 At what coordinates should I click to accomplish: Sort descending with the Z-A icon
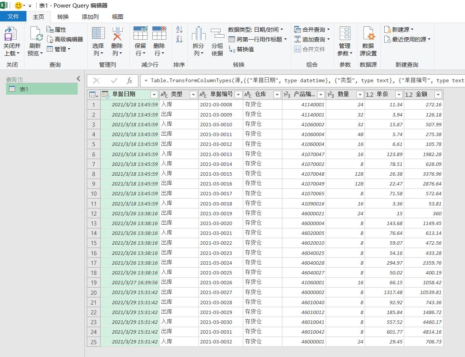pos(179,39)
